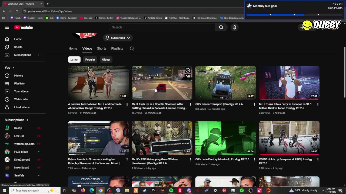Add Lambo chase video to queue
346x194 pixels.
[x=188, y=77]
